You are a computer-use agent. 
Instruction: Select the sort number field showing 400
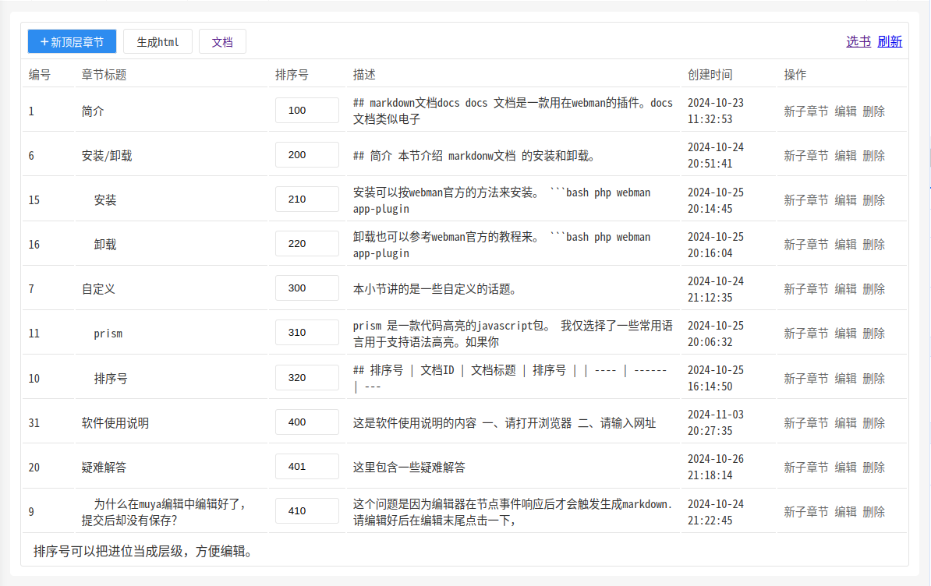(307, 422)
